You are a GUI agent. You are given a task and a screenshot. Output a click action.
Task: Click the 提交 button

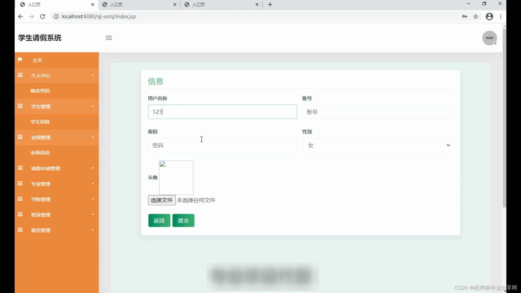[x=183, y=220]
